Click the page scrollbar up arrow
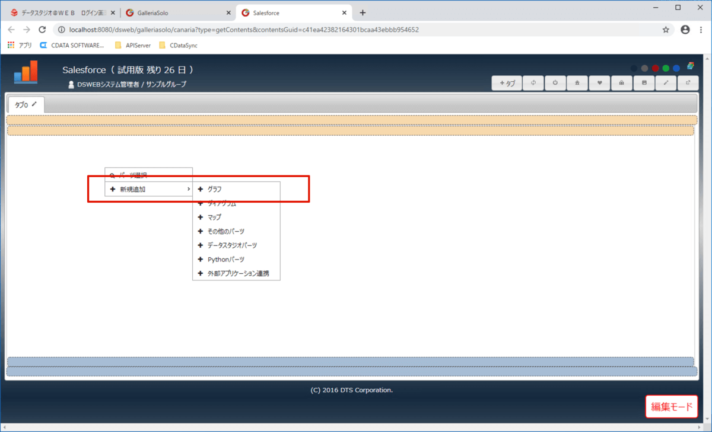The height and width of the screenshot is (432, 712). 706,59
